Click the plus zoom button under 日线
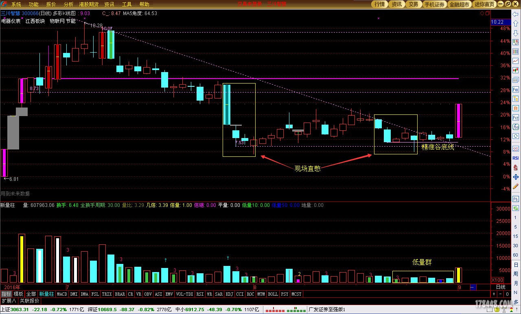 pos(494,294)
